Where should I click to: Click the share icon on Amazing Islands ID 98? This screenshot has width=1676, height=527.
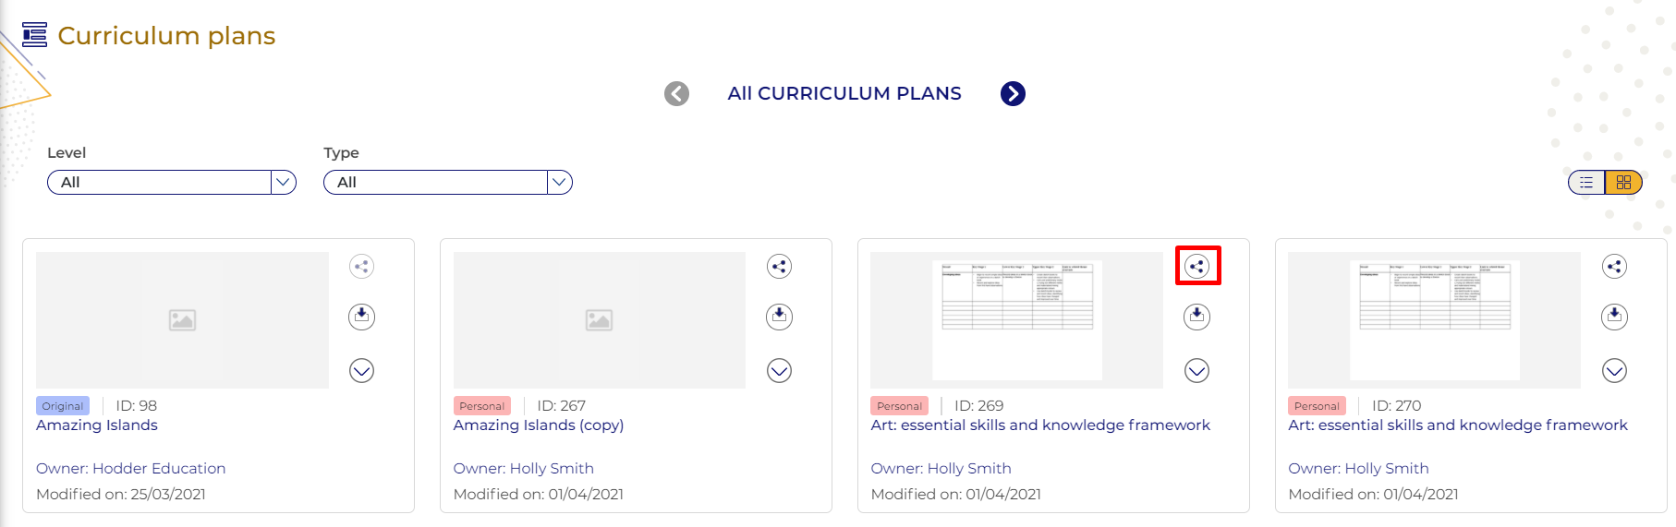(x=361, y=267)
